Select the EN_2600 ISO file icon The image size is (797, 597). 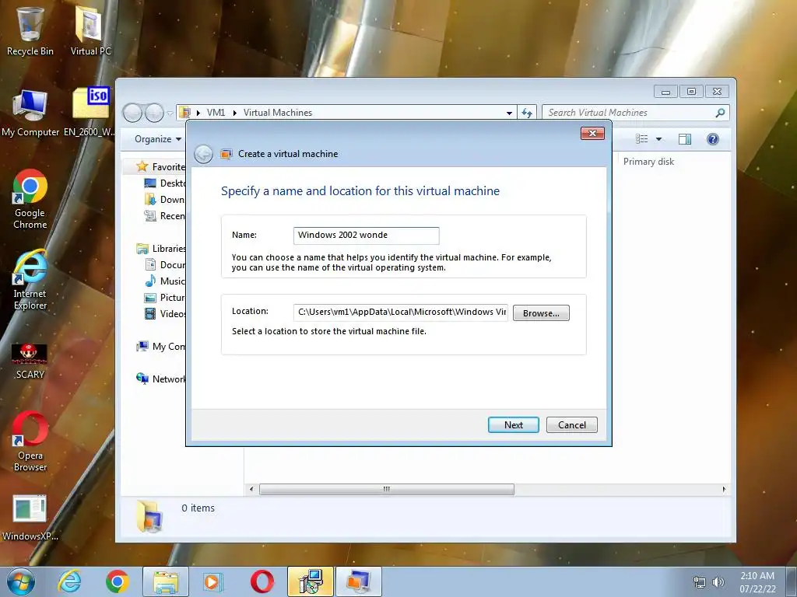(x=90, y=113)
